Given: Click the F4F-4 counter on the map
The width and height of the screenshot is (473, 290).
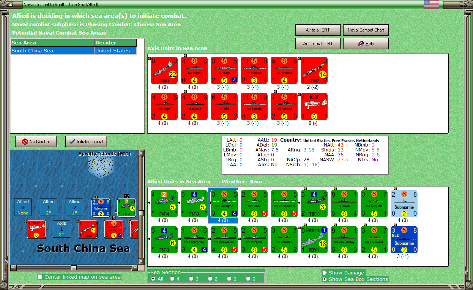Looking at the screenshot, I should tap(127, 208).
